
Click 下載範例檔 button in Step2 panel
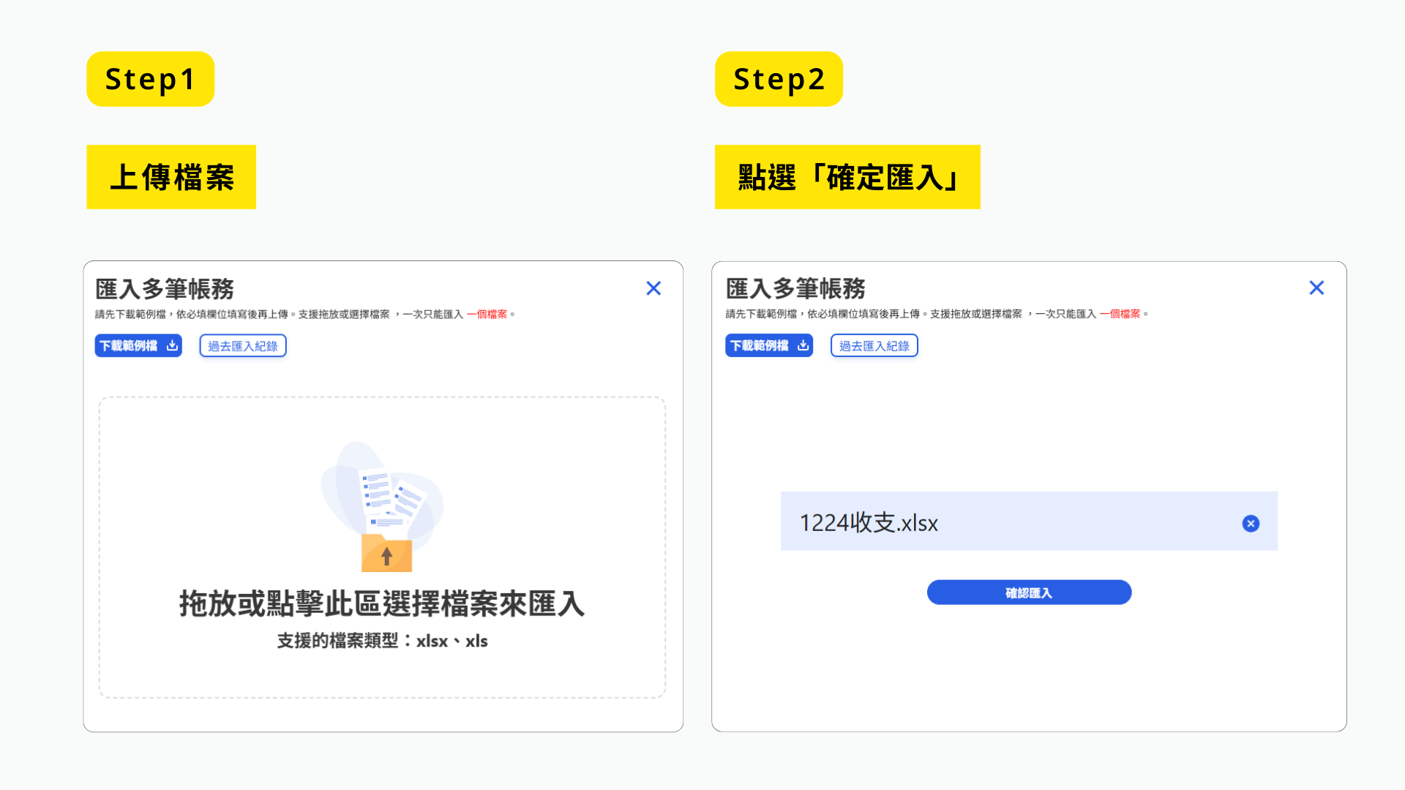760,345
